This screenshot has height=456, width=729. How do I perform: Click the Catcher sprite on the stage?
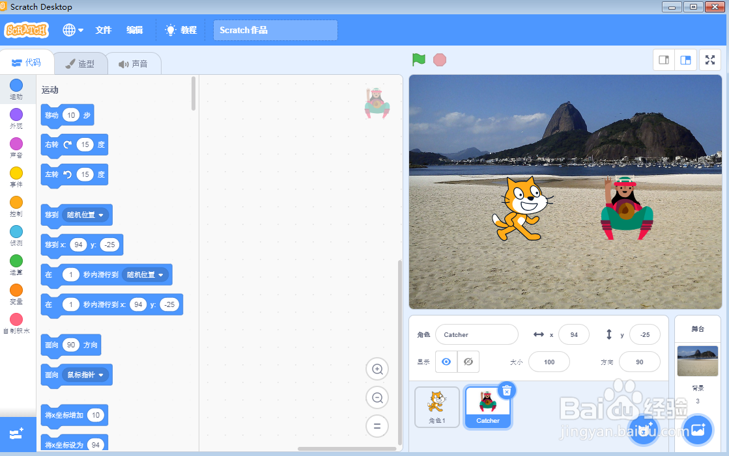coord(626,208)
